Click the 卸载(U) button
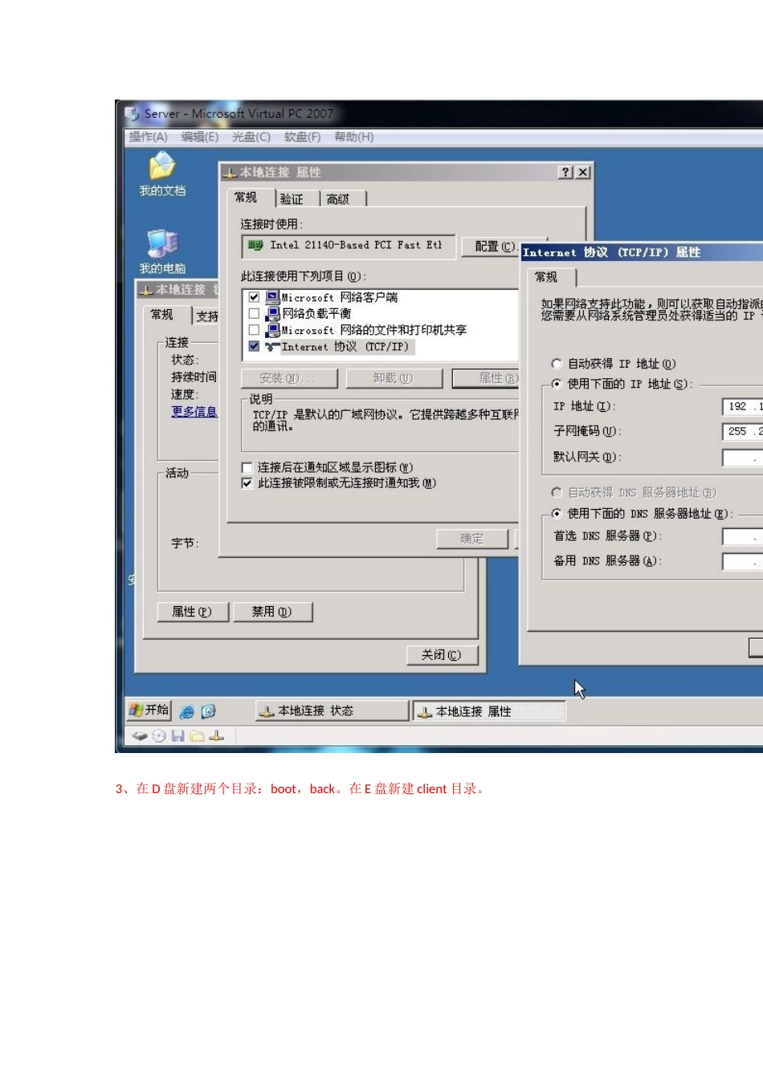 tap(394, 378)
